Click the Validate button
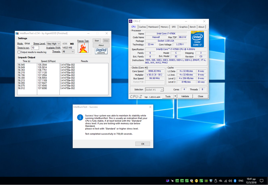This screenshot has width=268, height=185. pos(185,96)
